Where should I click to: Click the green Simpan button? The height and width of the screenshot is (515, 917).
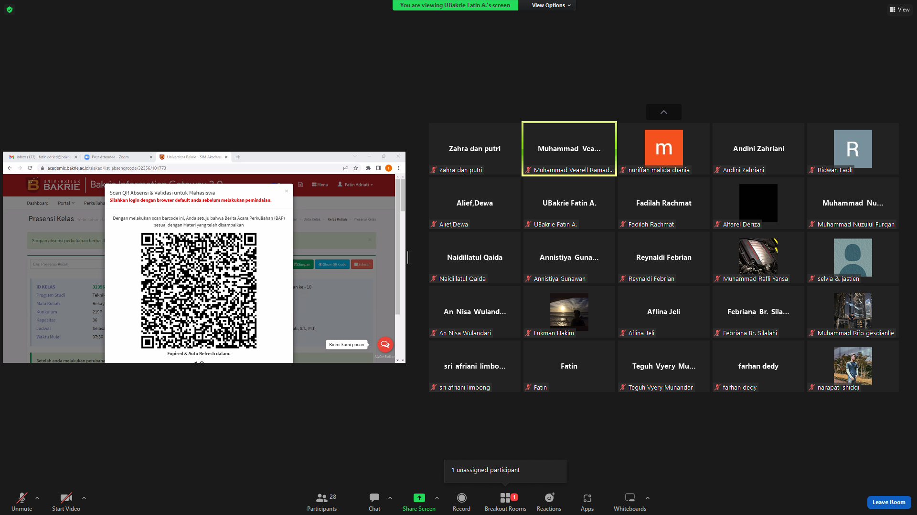click(302, 264)
